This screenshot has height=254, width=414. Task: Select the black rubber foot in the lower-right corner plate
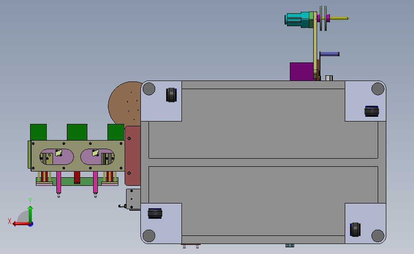tap(355, 230)
